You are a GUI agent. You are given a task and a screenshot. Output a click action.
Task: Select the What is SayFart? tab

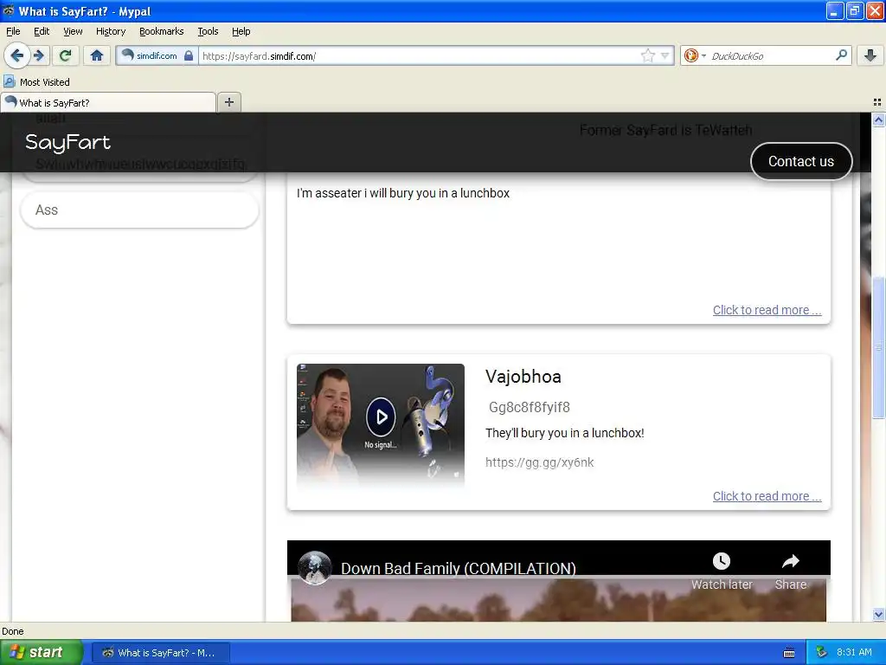(108, 102)
